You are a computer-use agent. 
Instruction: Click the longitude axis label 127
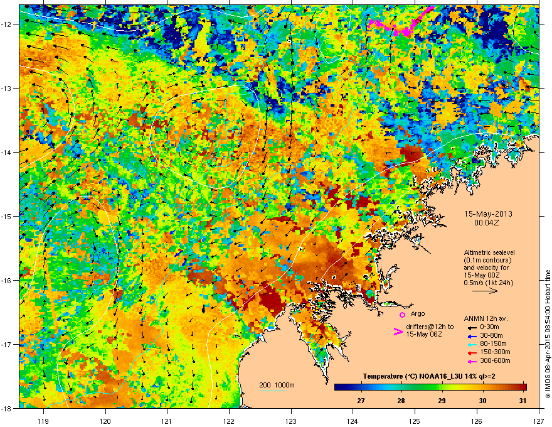tap(539, 421)
